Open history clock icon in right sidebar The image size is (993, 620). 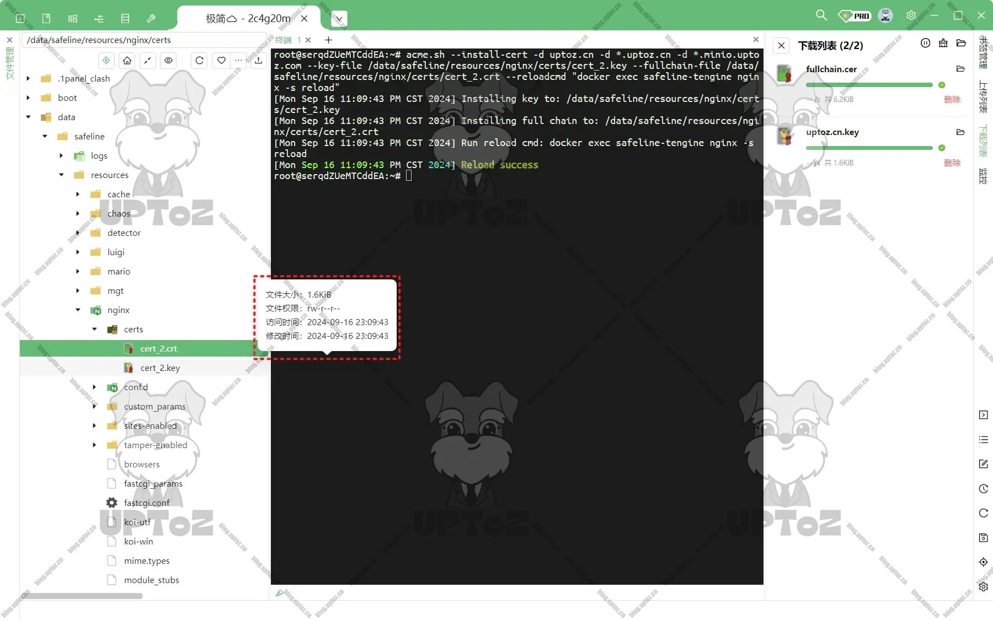983,489
